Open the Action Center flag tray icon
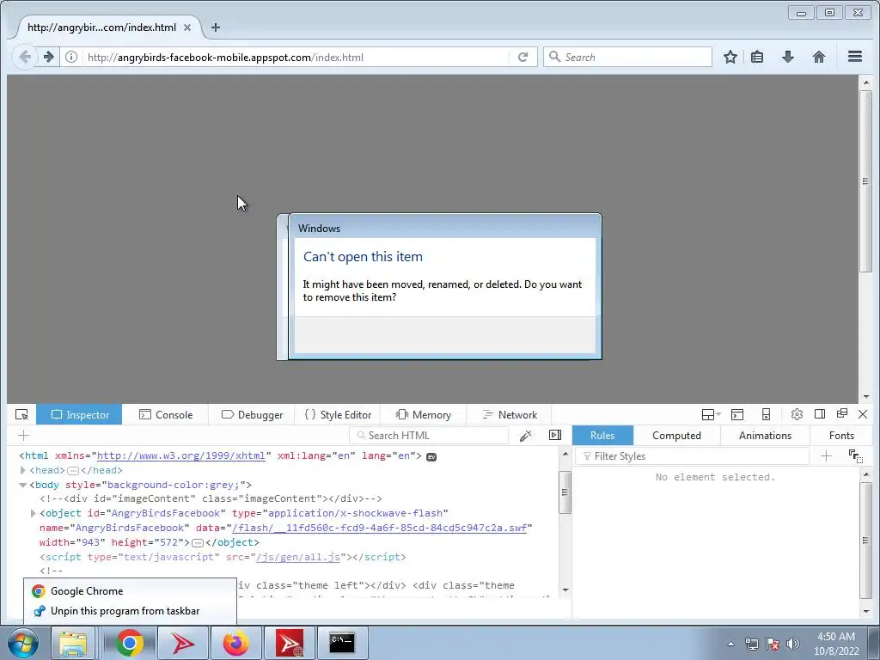This screenshot has height=660, width=880. pyautogui.click(x=773, y=644)
